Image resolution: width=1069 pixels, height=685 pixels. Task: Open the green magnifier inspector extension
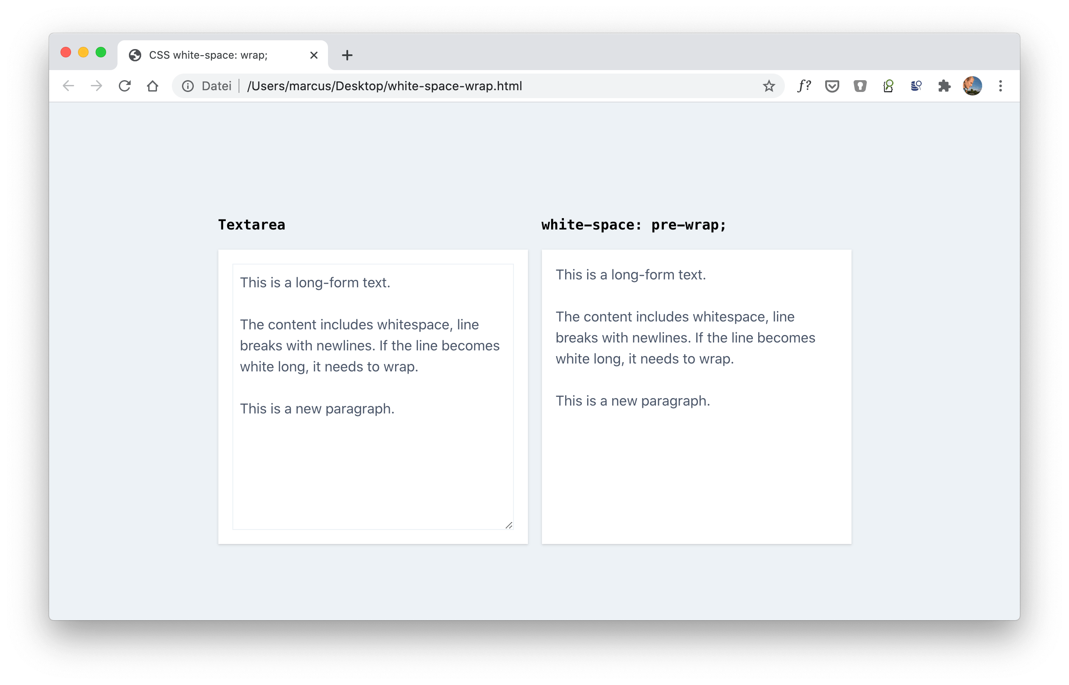click(888, 86)
